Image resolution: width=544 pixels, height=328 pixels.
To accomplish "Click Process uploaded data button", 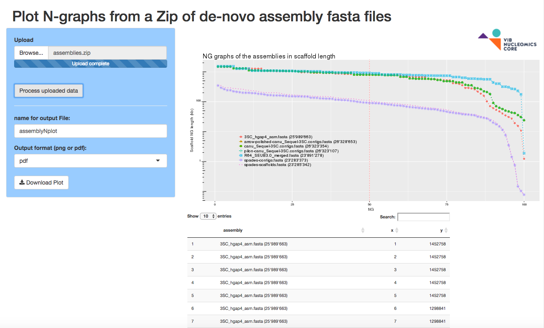I will pos(48,91).
